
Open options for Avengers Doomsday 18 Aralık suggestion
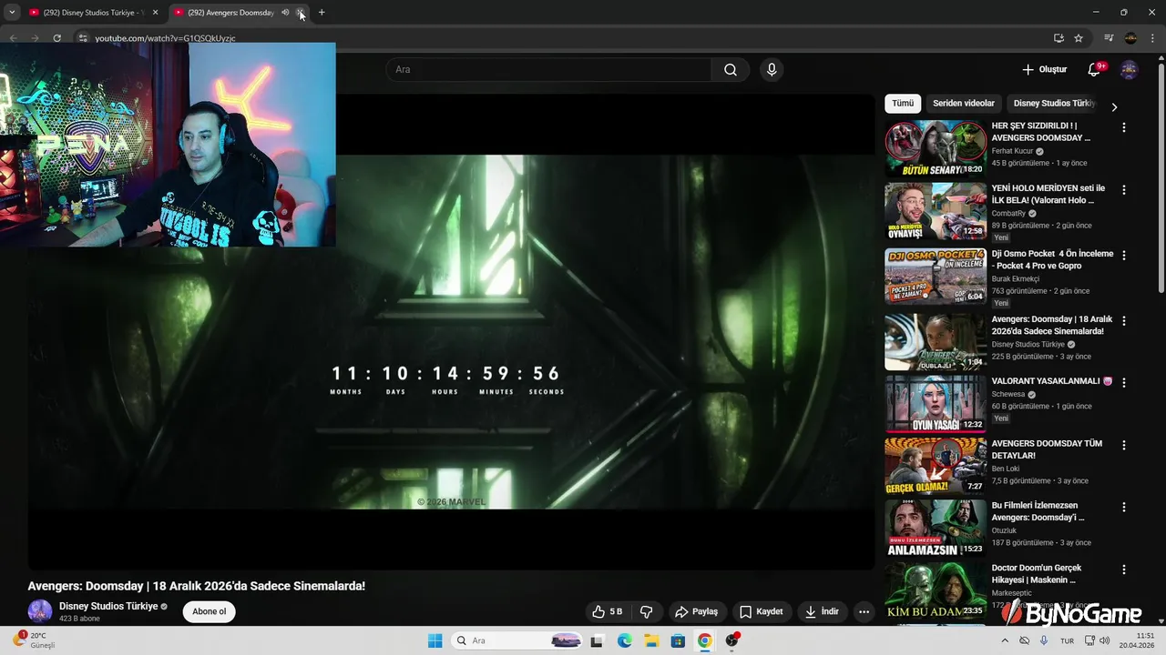click(1123, 321)
